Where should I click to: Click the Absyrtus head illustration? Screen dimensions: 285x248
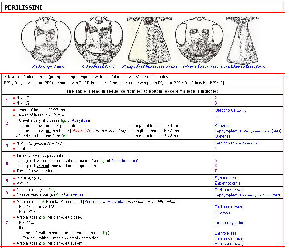pos(48,40)
